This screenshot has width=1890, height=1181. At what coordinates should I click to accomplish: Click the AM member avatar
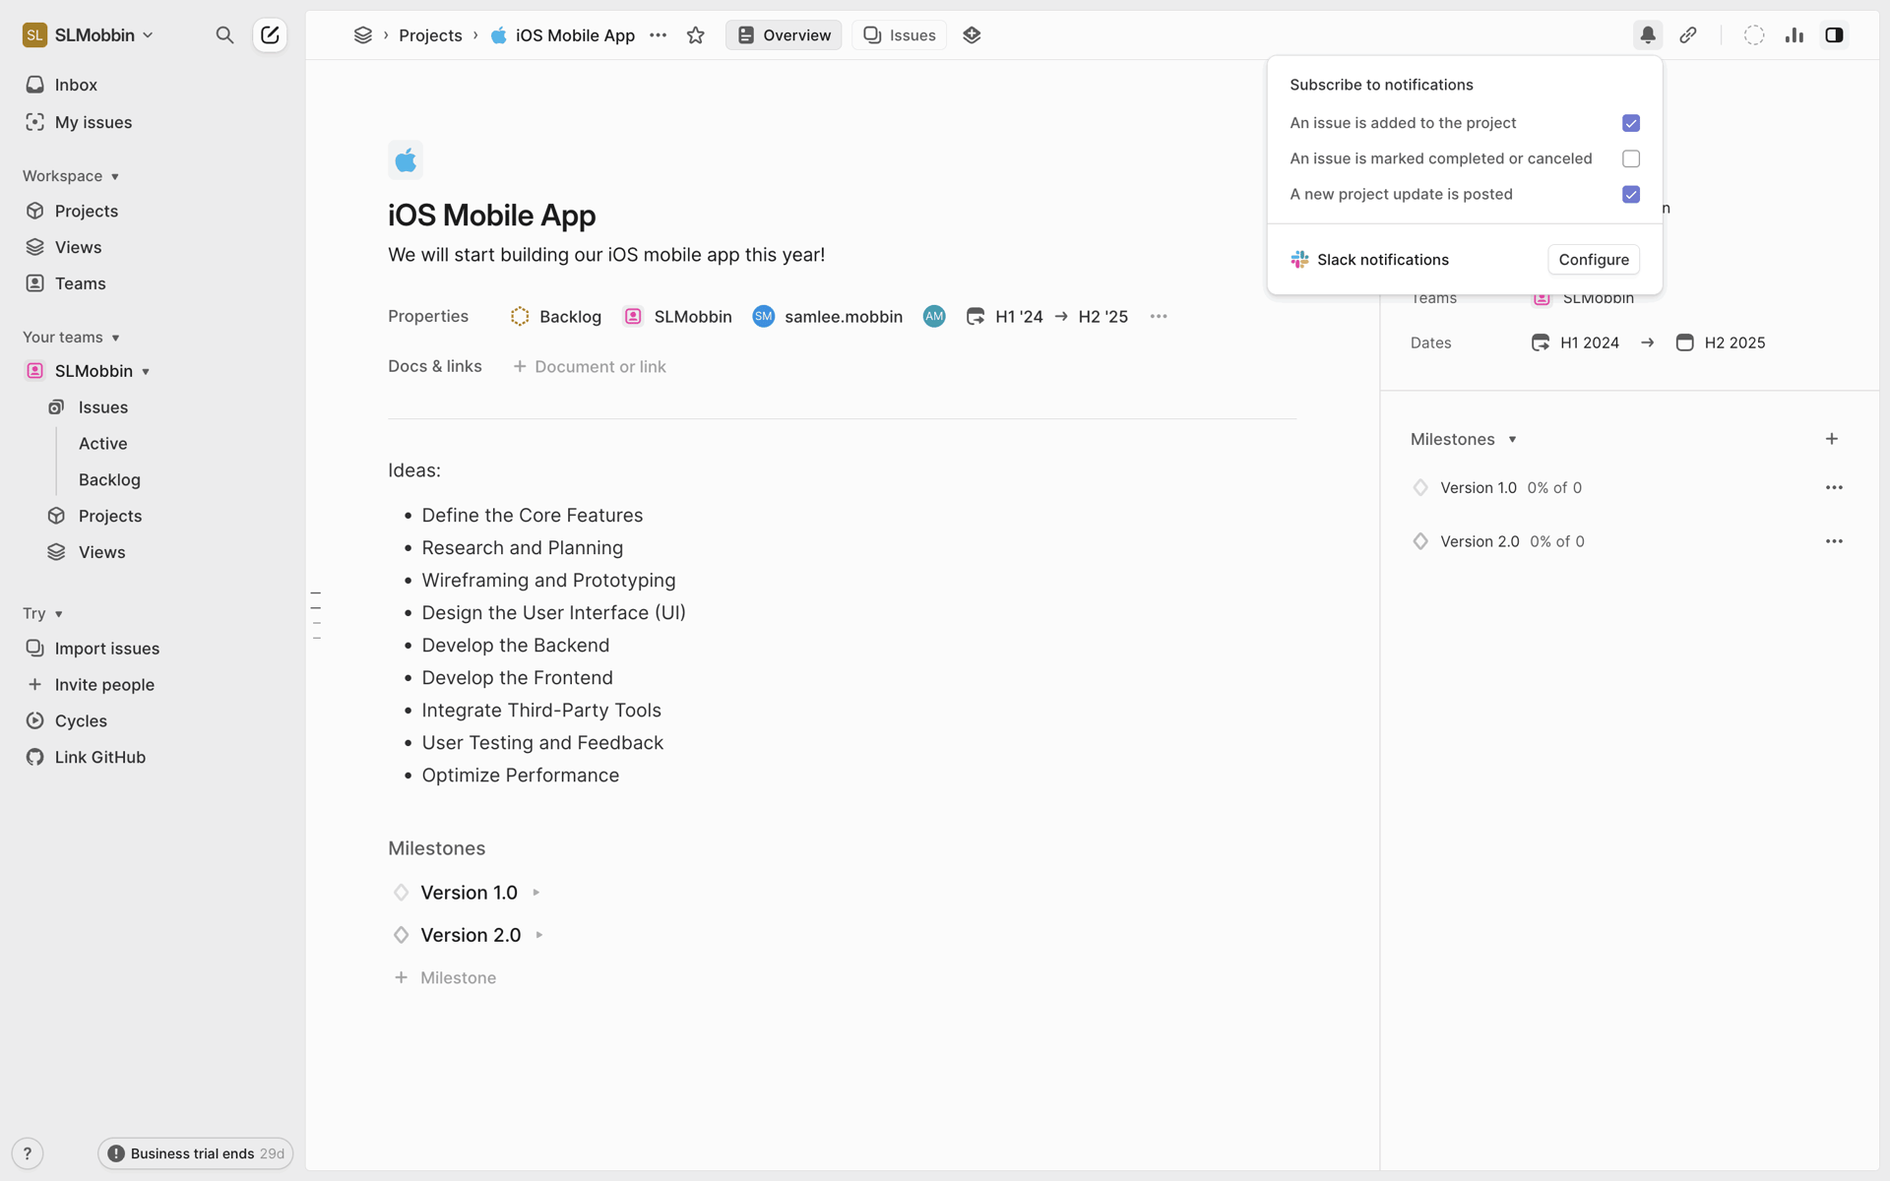[934, 316]
